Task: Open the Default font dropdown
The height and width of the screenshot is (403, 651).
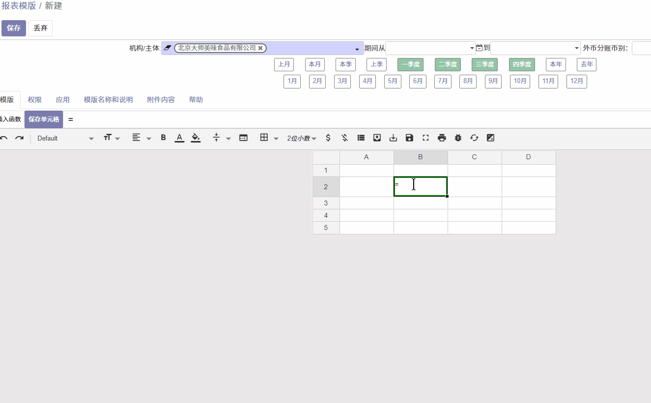Action: click(65, 138)
